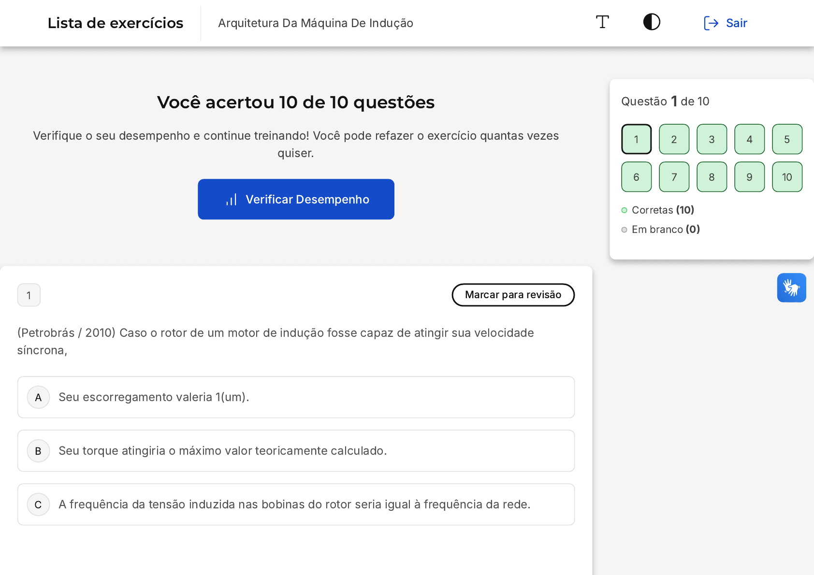Viewport: 814px width, 575px height.
Task: Click the Sair logout icon
Action: [x=711, y=23]
